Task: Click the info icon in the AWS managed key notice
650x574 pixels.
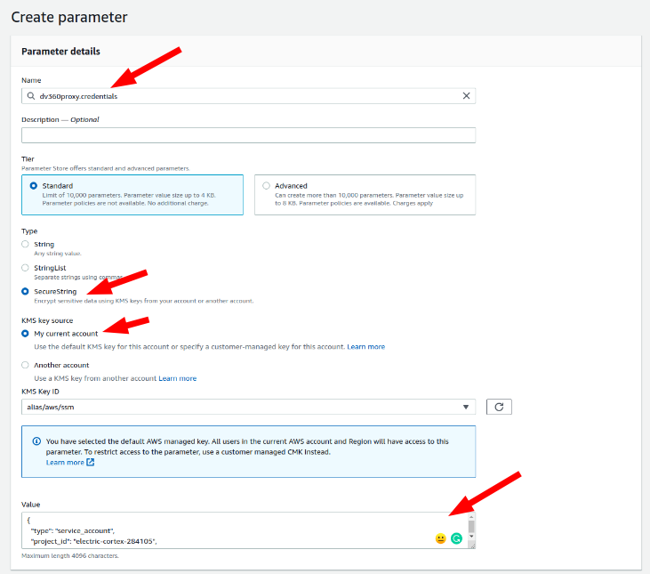Action: pyautogui.click(x=36, y=441)
